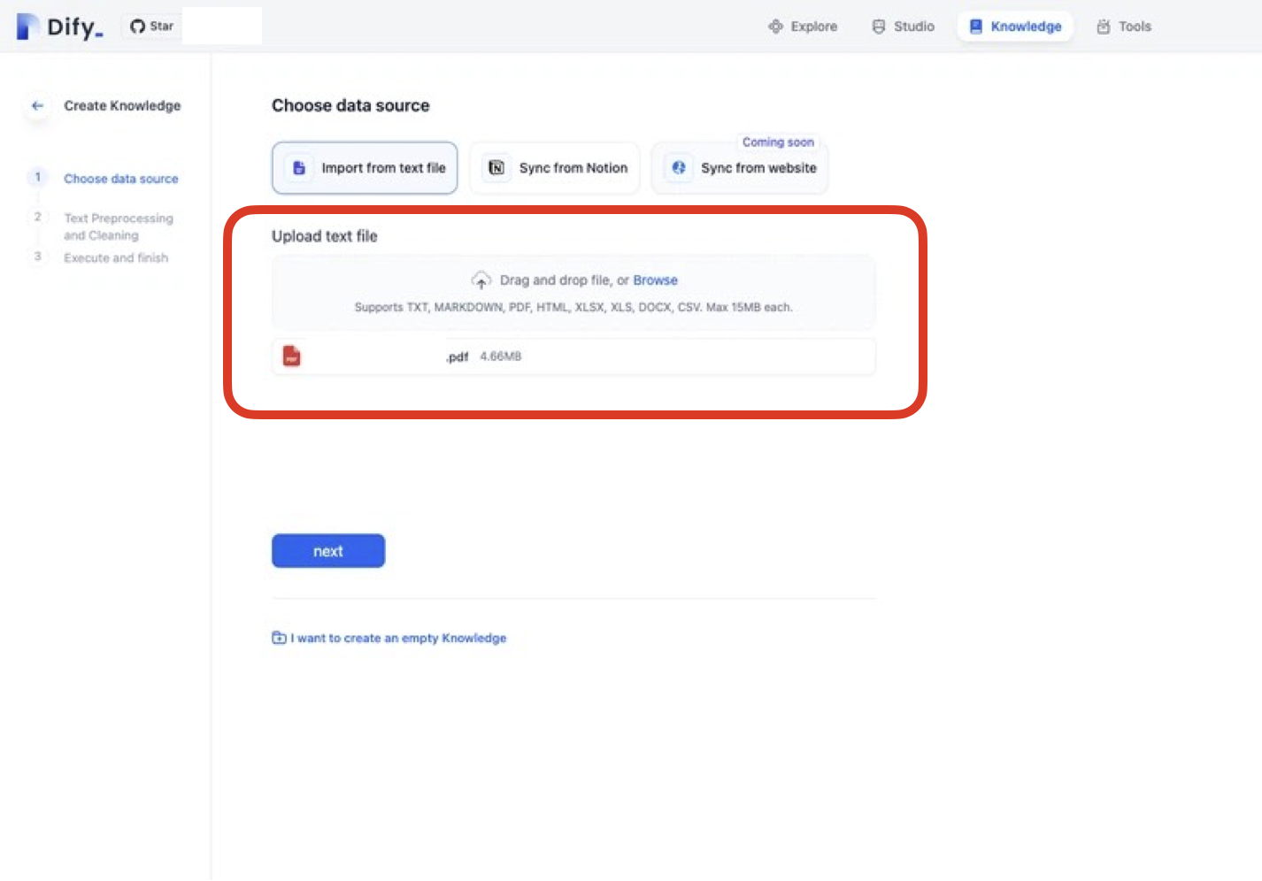Open the Explore tab
The width and height of the screenshot is (1262, 881).
(x=803, y=27)
